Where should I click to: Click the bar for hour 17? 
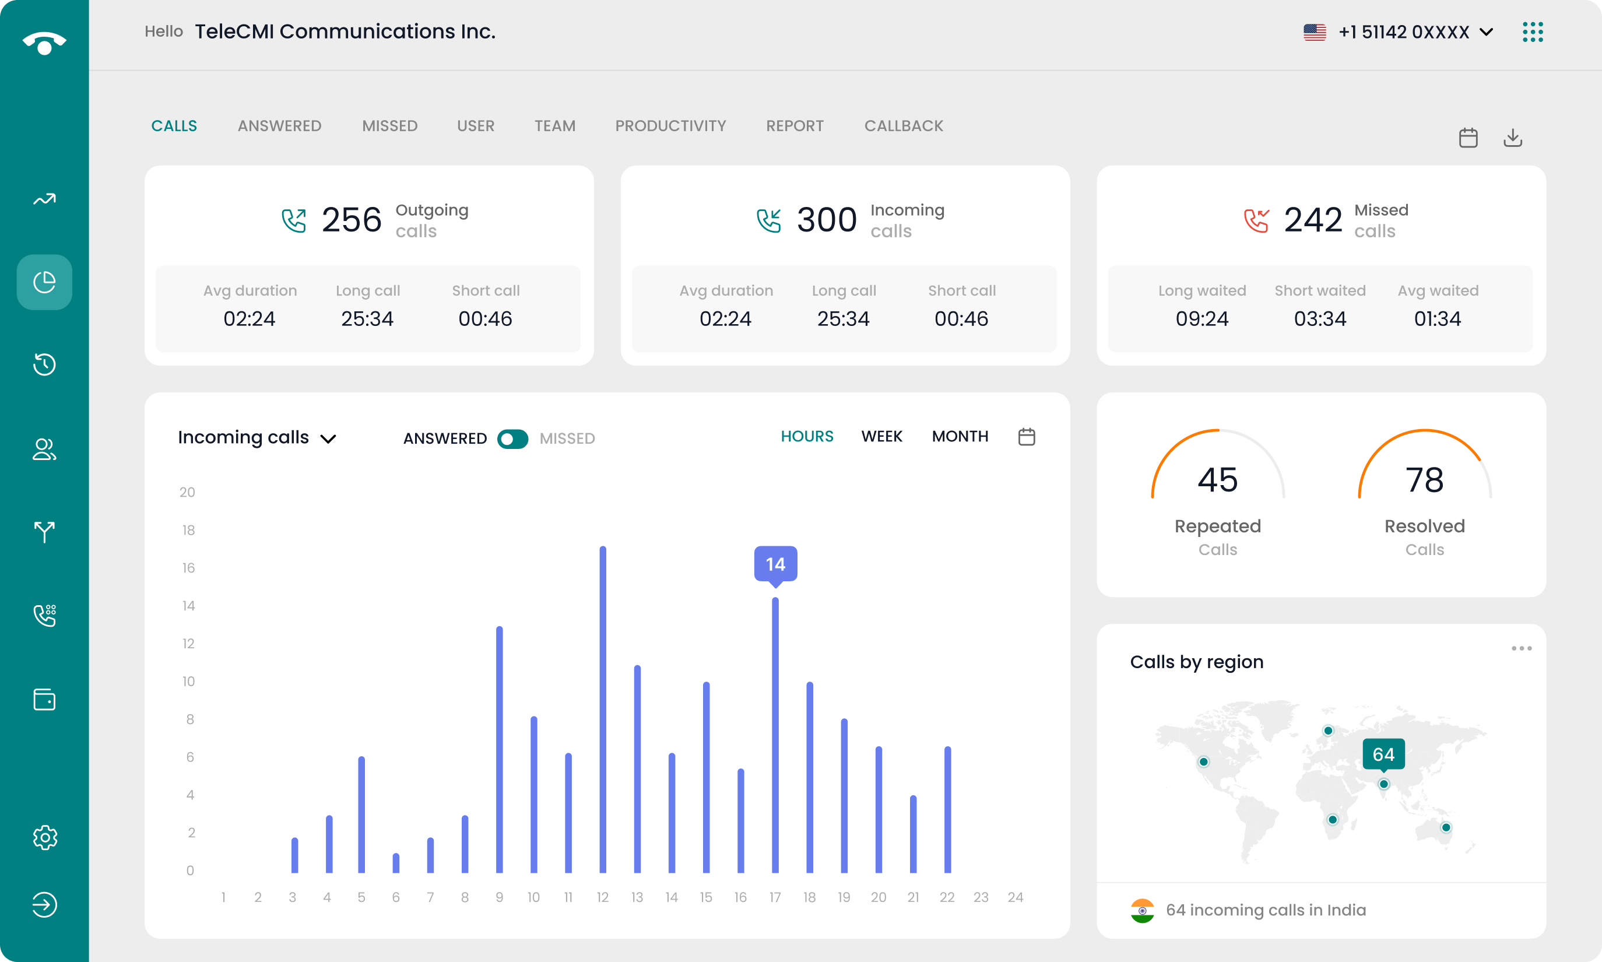[775, 735]
